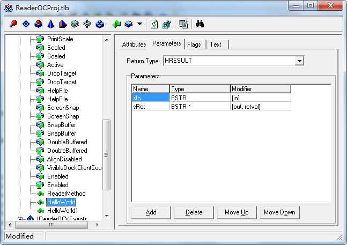Click the Delete parameter button
The height and width of the screenshot is (245, 347).
coord(194,212)
